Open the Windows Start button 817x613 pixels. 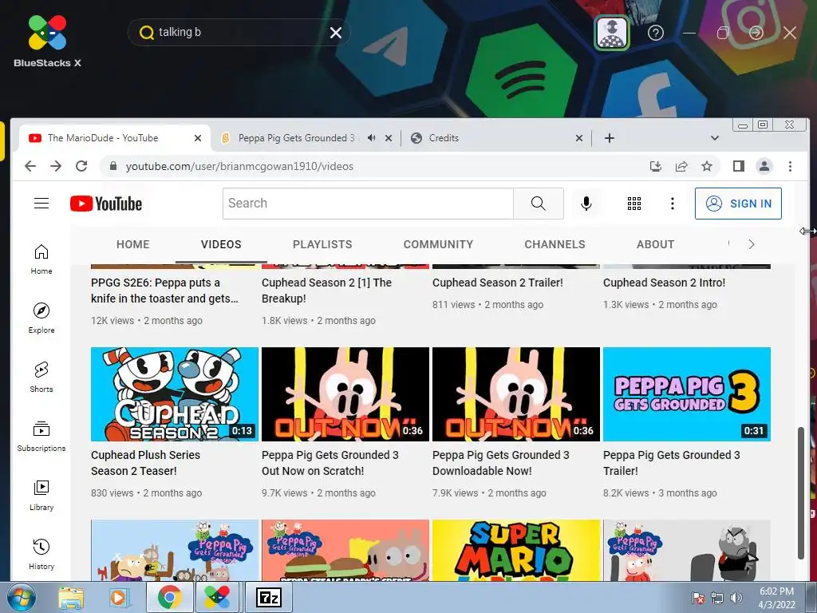pyautogui.click(x=20, y=598)
